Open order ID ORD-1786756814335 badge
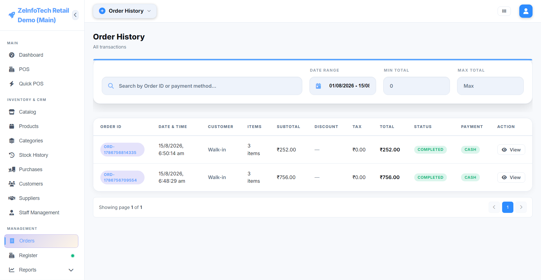Image resolution: width=541 pixels, height=280 pixels. pos(122,150)
